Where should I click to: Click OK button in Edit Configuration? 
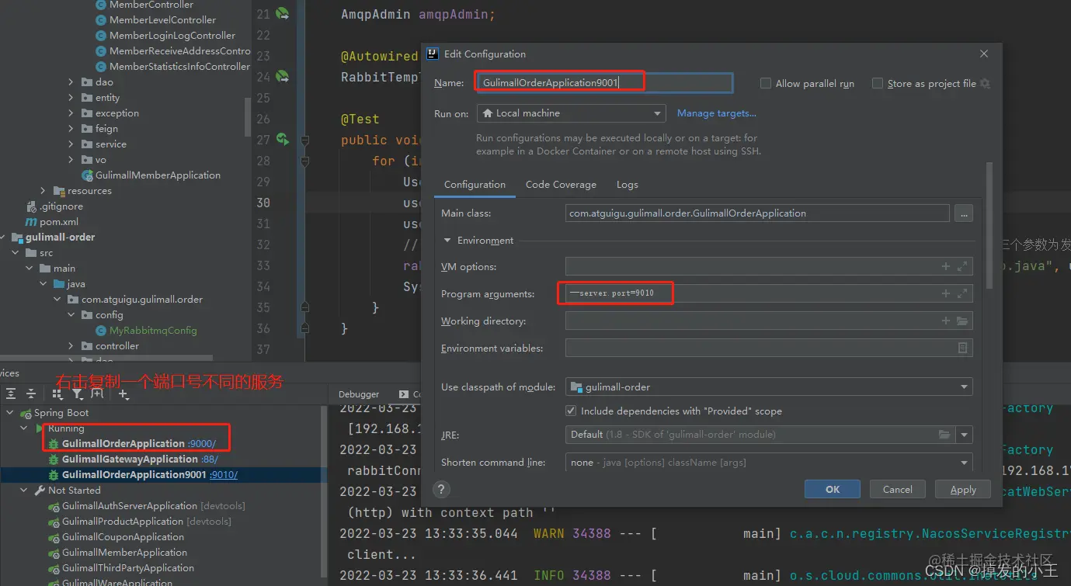click(833, 489)
